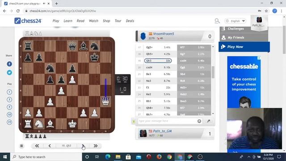Viewport: 286px width, 161px height.
Task: Open the Watch menu
Action: pos(93,21)
